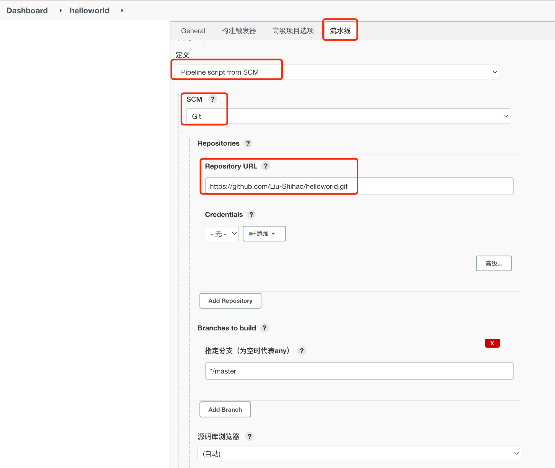Screen dimensions: 555x468
Task: Click the 流水线 tab
Action: [x=339, y=30]
